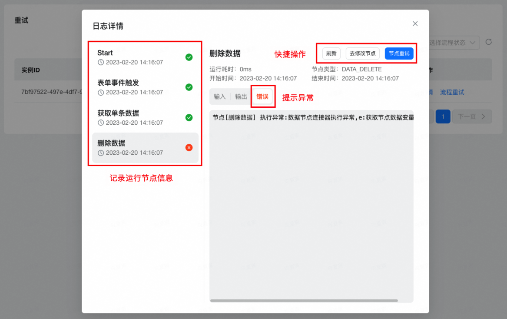Click the green check icon for 表单事件触发
This screenshot has height=319, width=507.
pos(189,87)
